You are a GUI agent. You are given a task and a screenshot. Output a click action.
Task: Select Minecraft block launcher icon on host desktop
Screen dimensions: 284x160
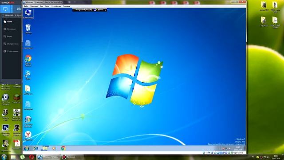(17, 99)
